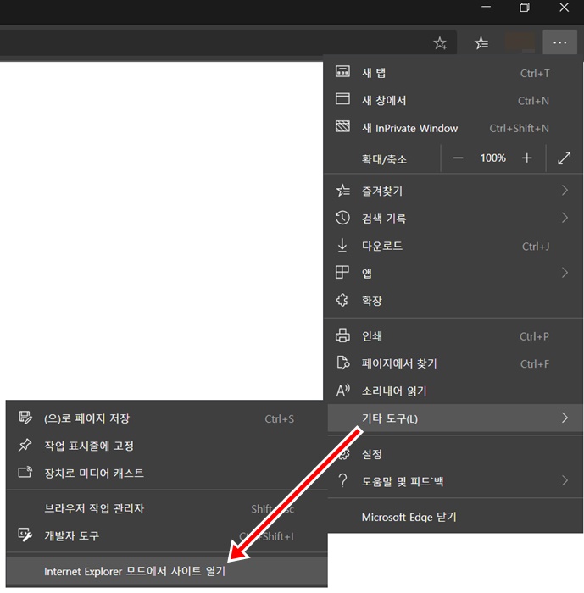Click the 즐겨찾기 star icon in menu
Screen dimensions: 584x593
[x=343, y=191]
